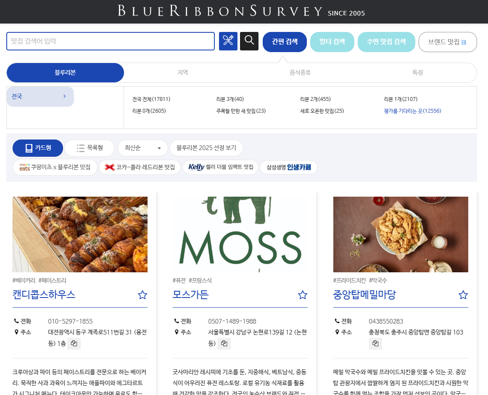The width and height of the screenshot is (488, 395).
Task: Filter by 전국 전체(17811)
Action: (151, 99)
